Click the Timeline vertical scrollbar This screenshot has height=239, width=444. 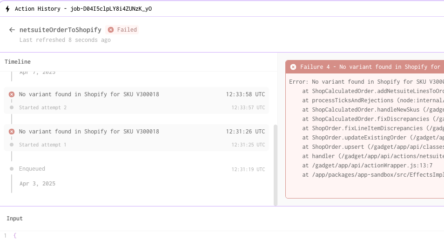coord(276,165)
